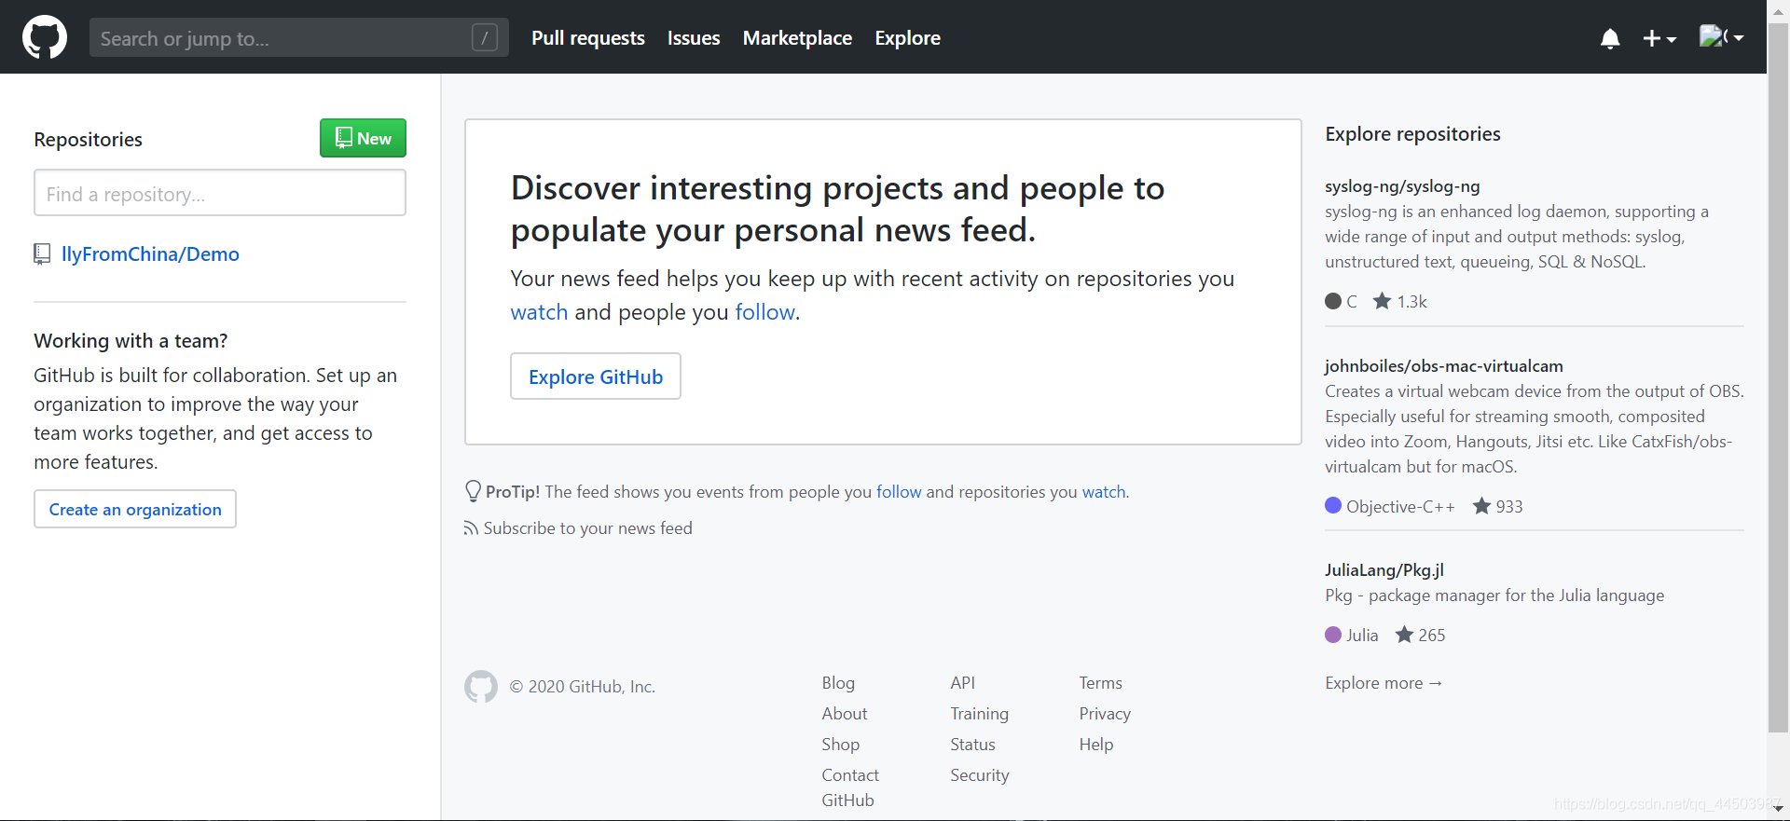The width and height of the screenshot is (1790, 821).
Task: Click star icon for obs-mac-virtualcam repository
Action: pos(1481,506)
